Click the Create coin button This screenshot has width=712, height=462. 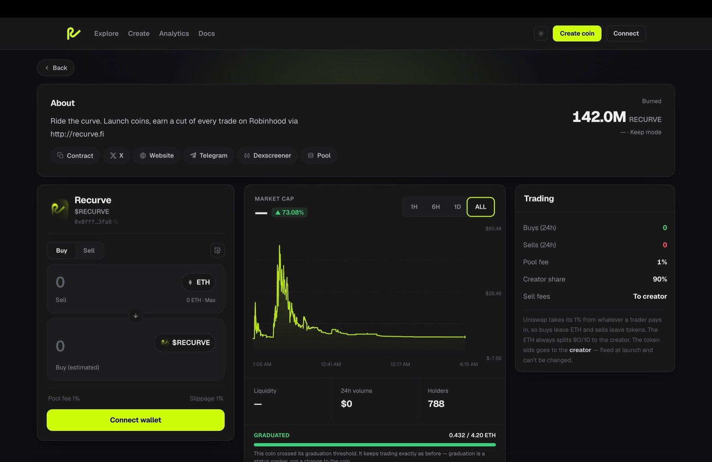pyautogui.click(x=577, y=33)
